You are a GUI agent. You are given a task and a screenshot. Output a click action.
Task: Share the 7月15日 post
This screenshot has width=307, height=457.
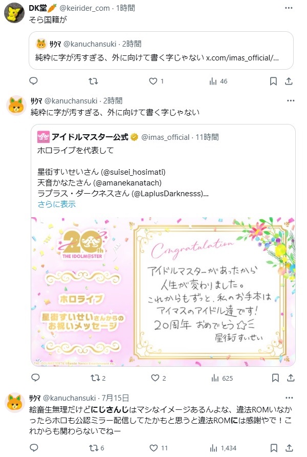click(x=289, y=448)
